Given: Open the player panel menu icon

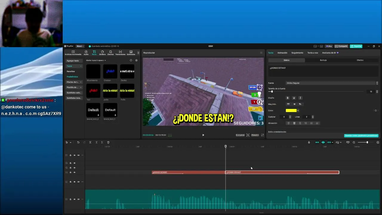Looking at the screenshot, I should (261, 53).
